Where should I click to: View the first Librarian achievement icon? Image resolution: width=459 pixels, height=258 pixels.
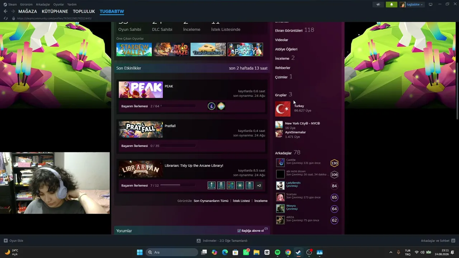point(212,185)
